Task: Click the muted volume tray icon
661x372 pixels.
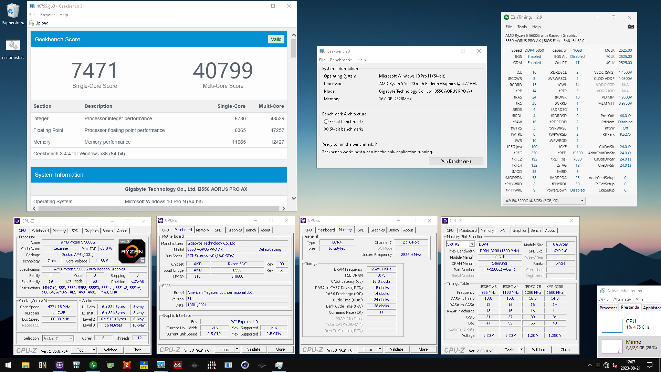Action: coord(614,365)
